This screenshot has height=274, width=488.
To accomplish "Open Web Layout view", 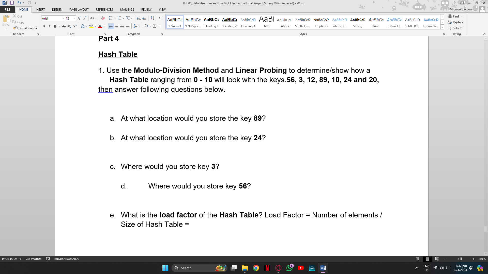I will coord(437,259).
